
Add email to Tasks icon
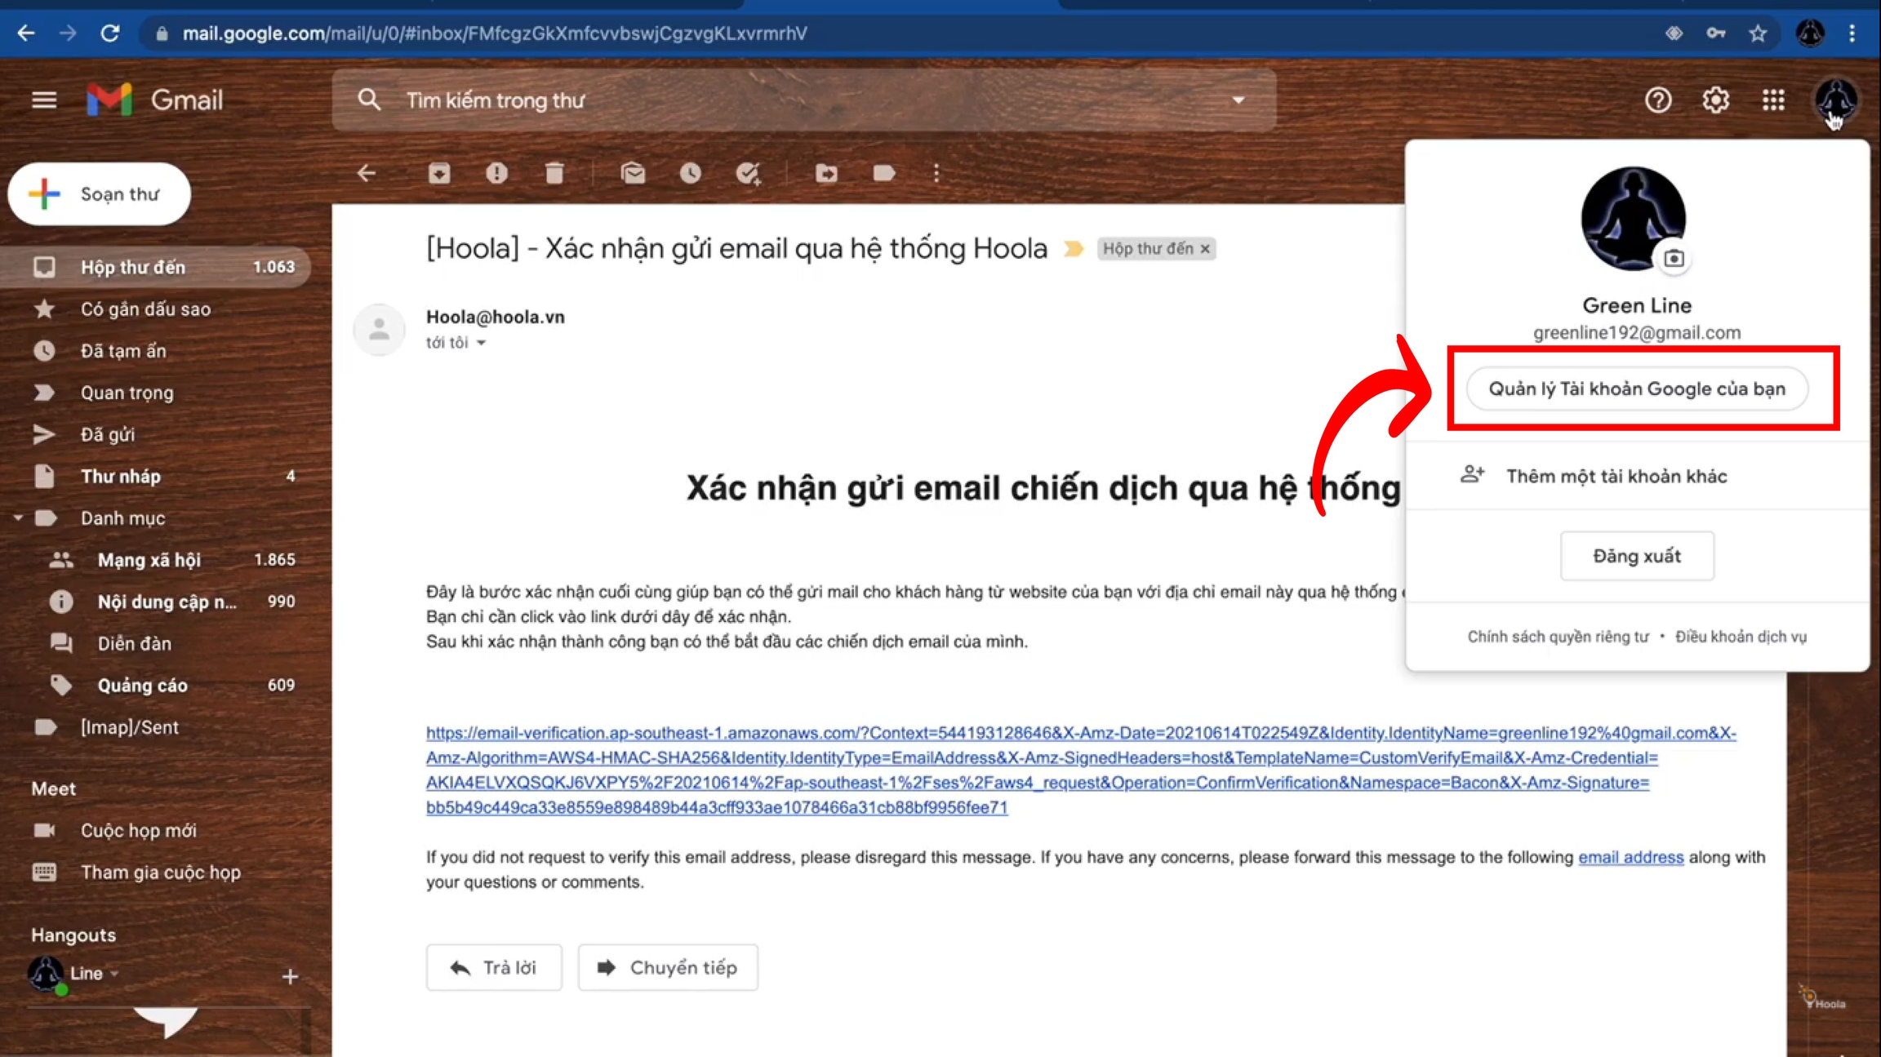tap(748, 173)
